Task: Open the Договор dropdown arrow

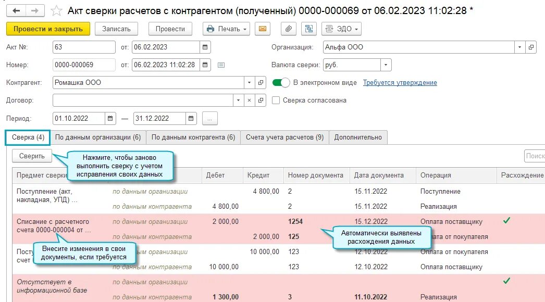Action: 238,100
